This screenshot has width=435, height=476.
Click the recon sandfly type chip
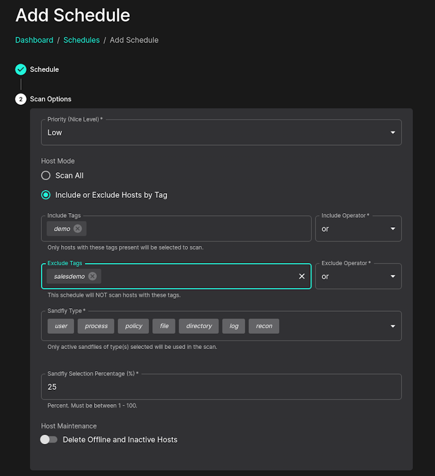(264, 326)
